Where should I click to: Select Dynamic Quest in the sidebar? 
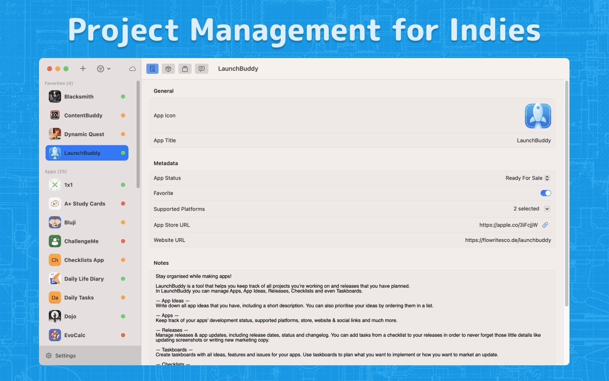[x=87, y=134]
